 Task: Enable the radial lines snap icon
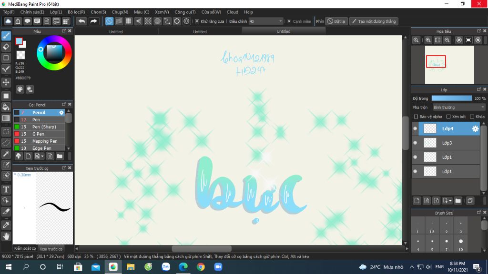point(148,21)
